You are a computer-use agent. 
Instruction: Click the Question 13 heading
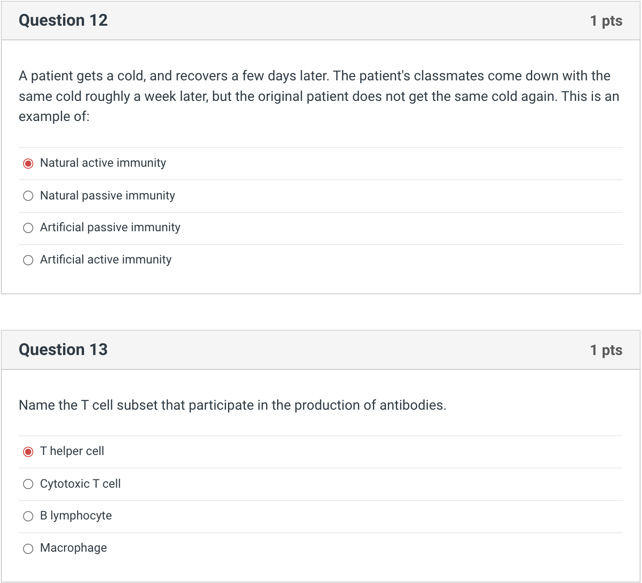point(63,350)
